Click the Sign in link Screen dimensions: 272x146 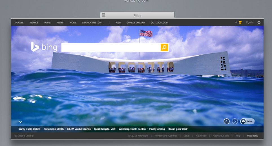click(249, 23)
